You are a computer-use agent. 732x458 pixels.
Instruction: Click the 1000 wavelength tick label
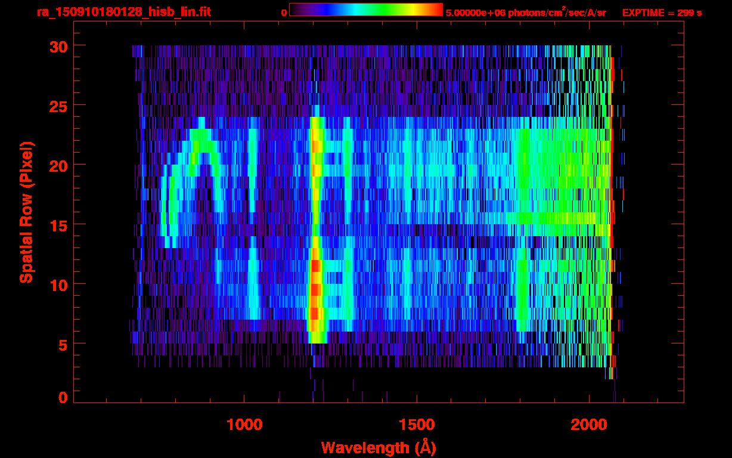[x=244, y=425]
